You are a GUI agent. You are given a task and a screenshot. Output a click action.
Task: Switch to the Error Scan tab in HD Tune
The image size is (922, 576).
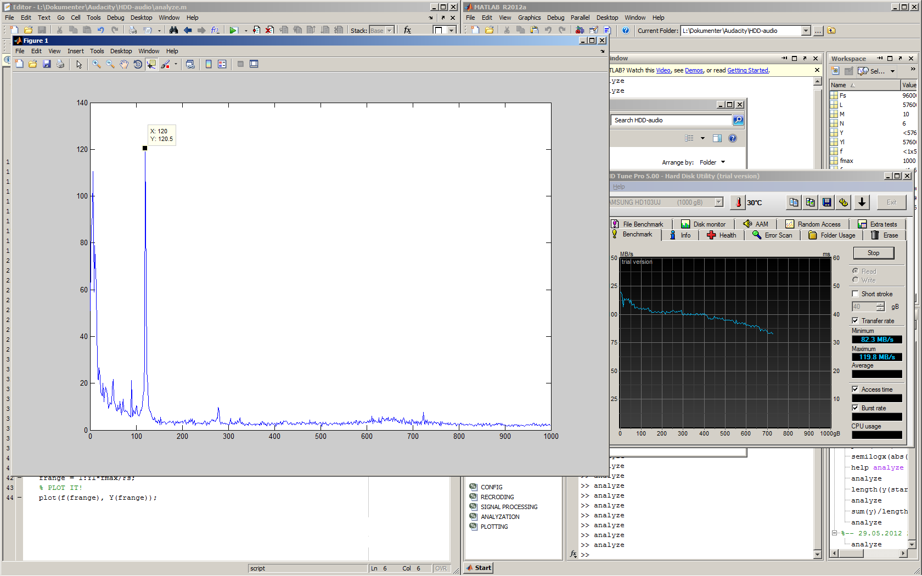[772, 235]
